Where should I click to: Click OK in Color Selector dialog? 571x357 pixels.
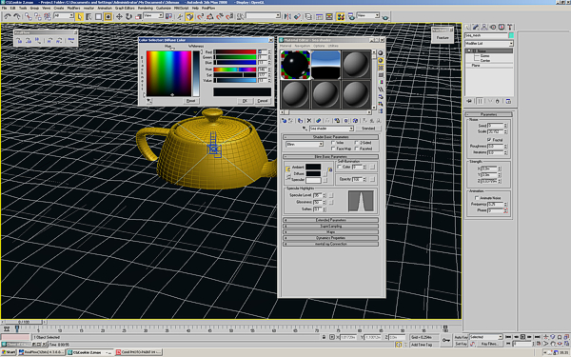click(x=245, y=101)
